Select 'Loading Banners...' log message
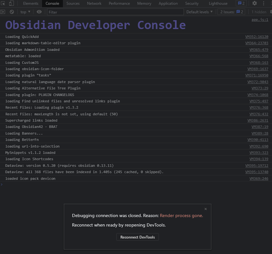The image size is (272, 254). pos(24,133)
